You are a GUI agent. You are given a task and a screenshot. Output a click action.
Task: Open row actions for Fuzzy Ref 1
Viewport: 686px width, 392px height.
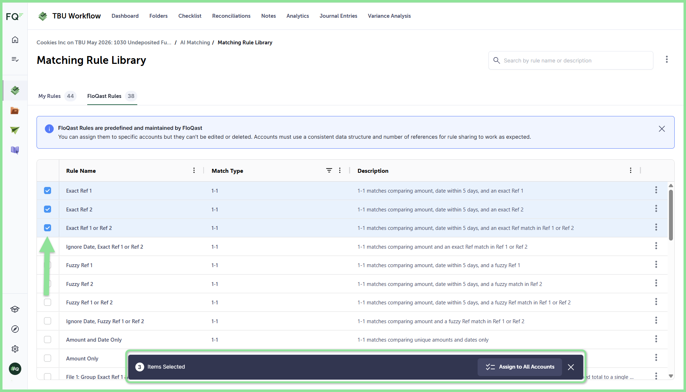[x=656, y=265]
